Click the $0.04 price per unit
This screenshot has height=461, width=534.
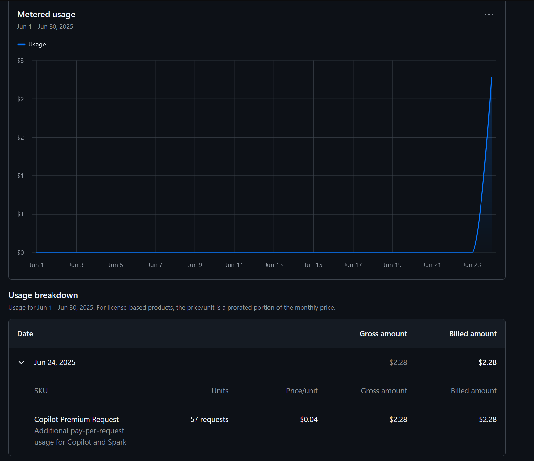(x=309, y=419)
